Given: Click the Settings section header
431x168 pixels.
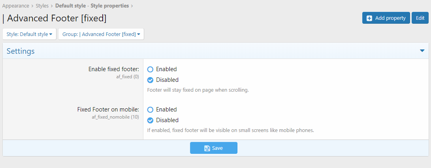Looking at the screenshot, I should [21, 51].
